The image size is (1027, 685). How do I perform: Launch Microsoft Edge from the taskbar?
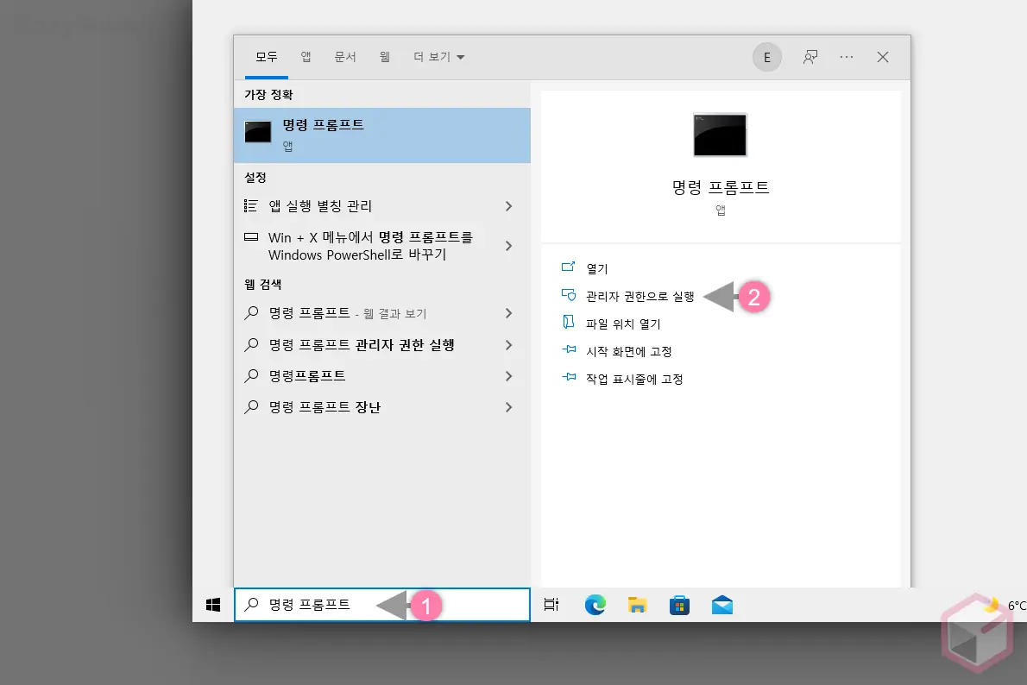(595, 605)
